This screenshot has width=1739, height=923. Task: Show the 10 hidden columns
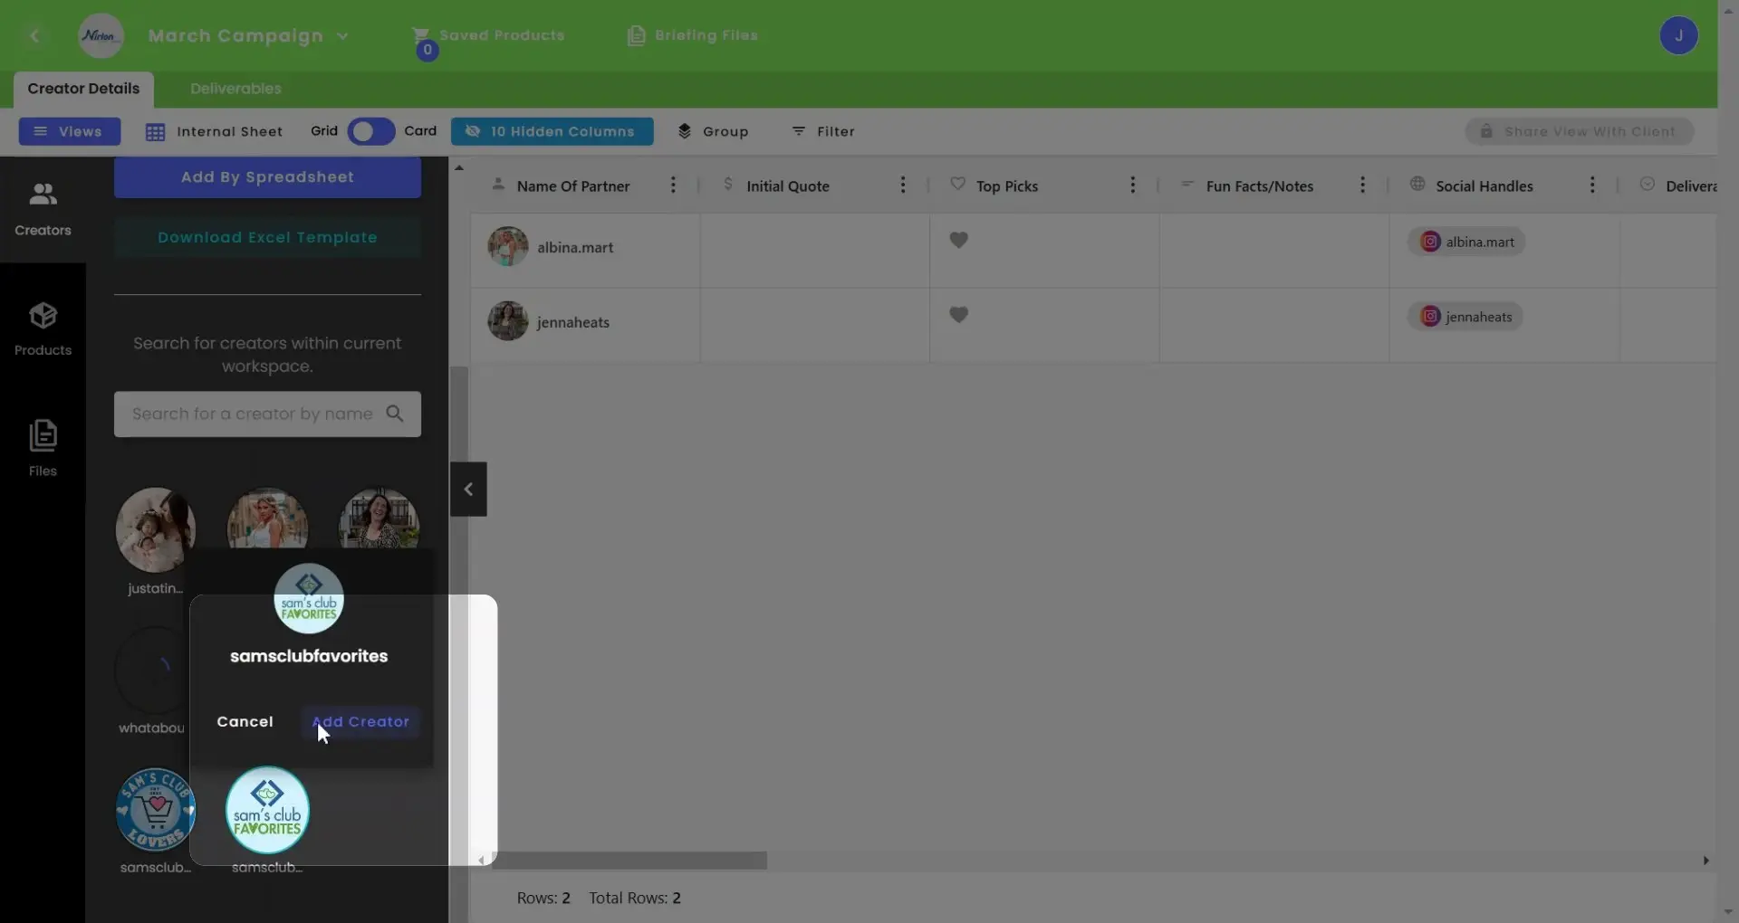click(x=552, y=131)
